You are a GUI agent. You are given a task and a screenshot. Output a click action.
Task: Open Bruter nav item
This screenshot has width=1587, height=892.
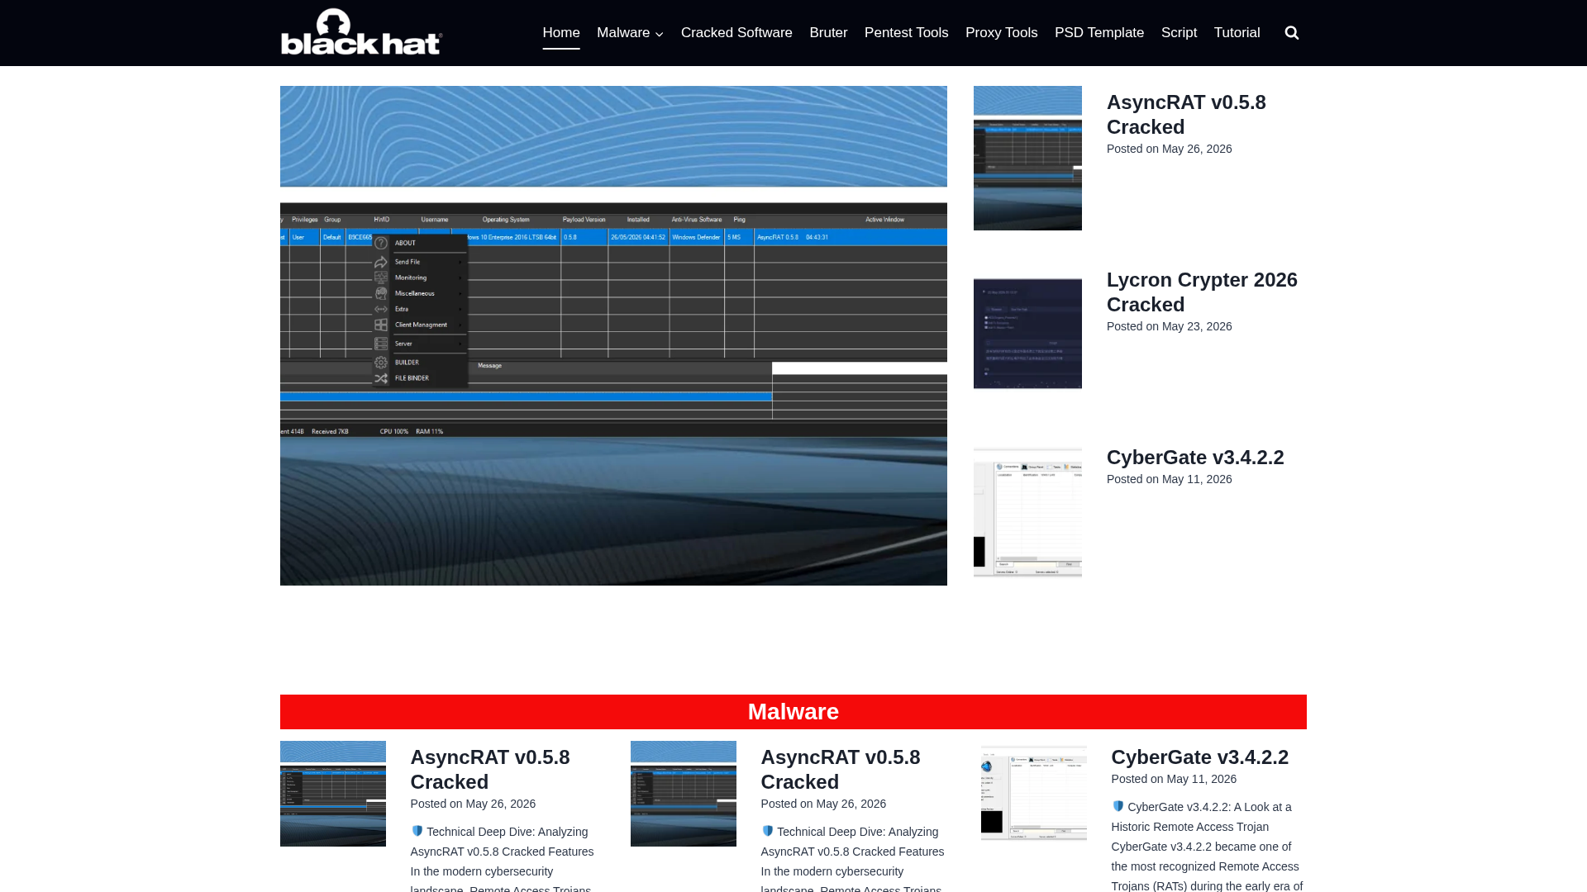pyautogui.click(x=828, y=33)
